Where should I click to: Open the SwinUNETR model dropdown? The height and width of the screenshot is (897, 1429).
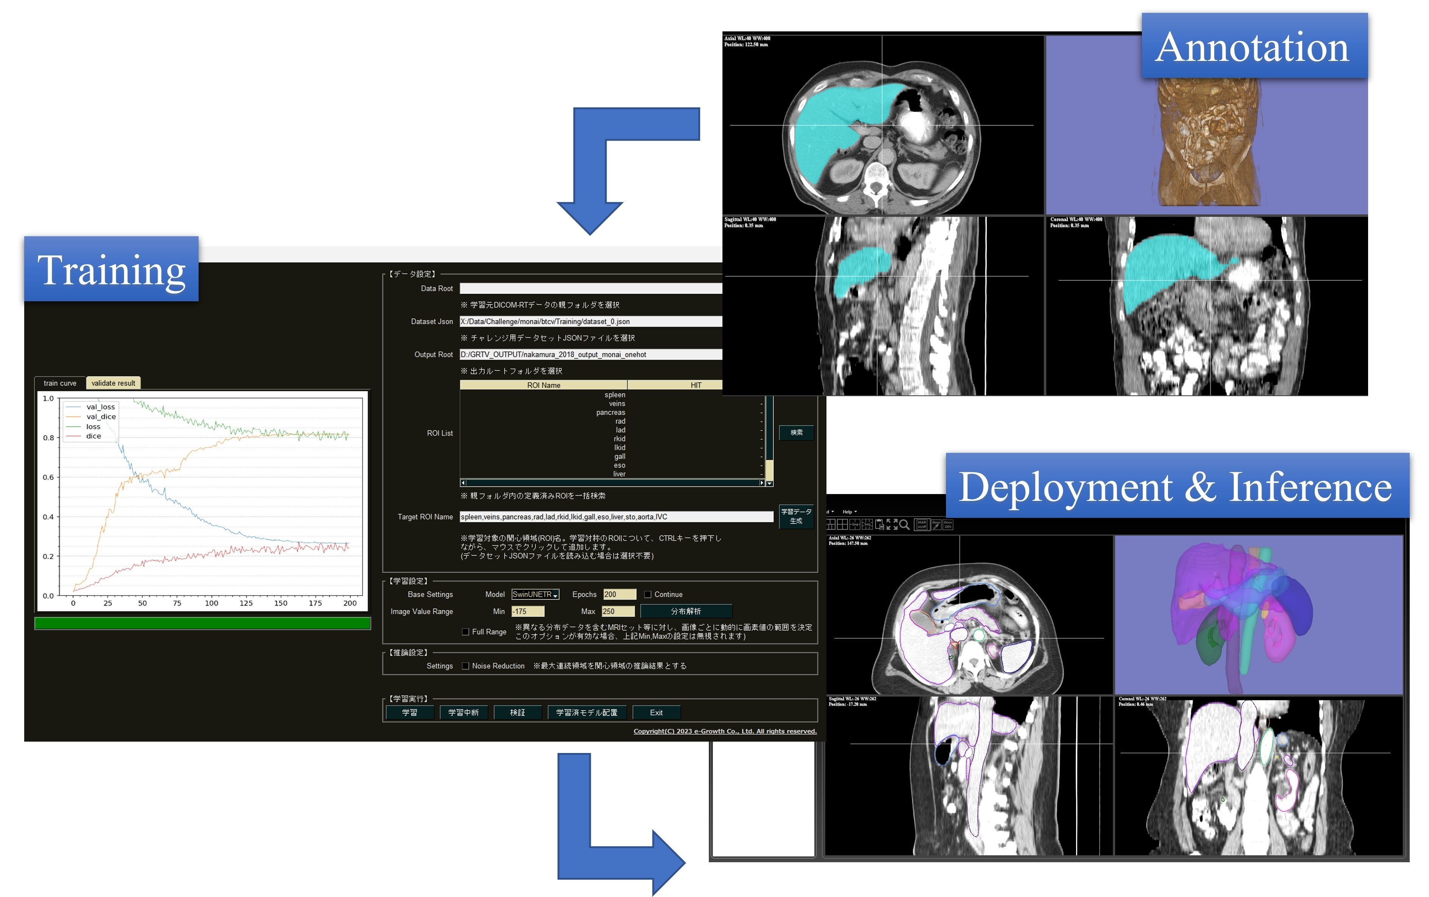click(x=535, y=595)
